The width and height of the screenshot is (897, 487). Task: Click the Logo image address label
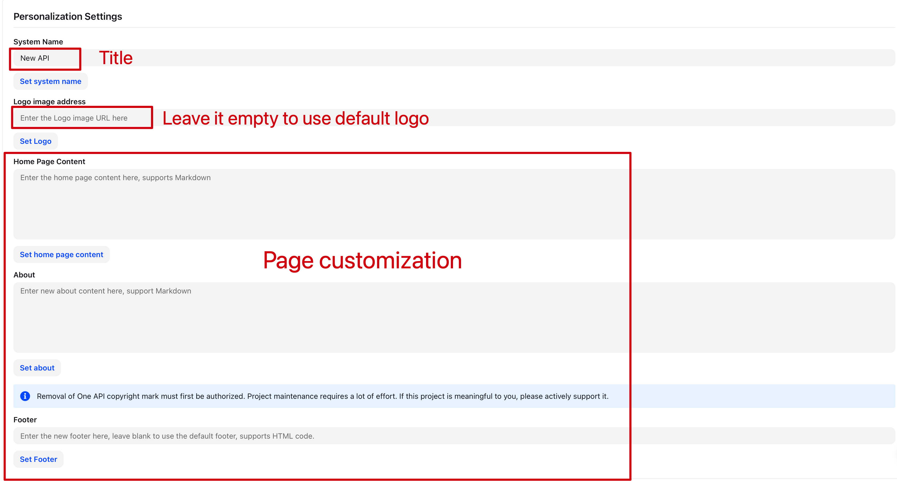click(x=49, y=102)
